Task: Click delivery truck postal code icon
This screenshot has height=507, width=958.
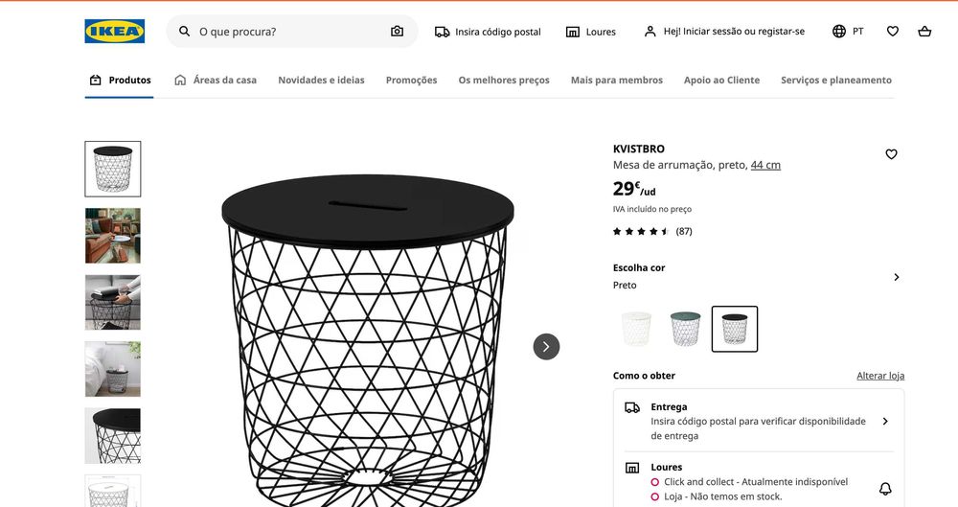Action: (442, 32)
